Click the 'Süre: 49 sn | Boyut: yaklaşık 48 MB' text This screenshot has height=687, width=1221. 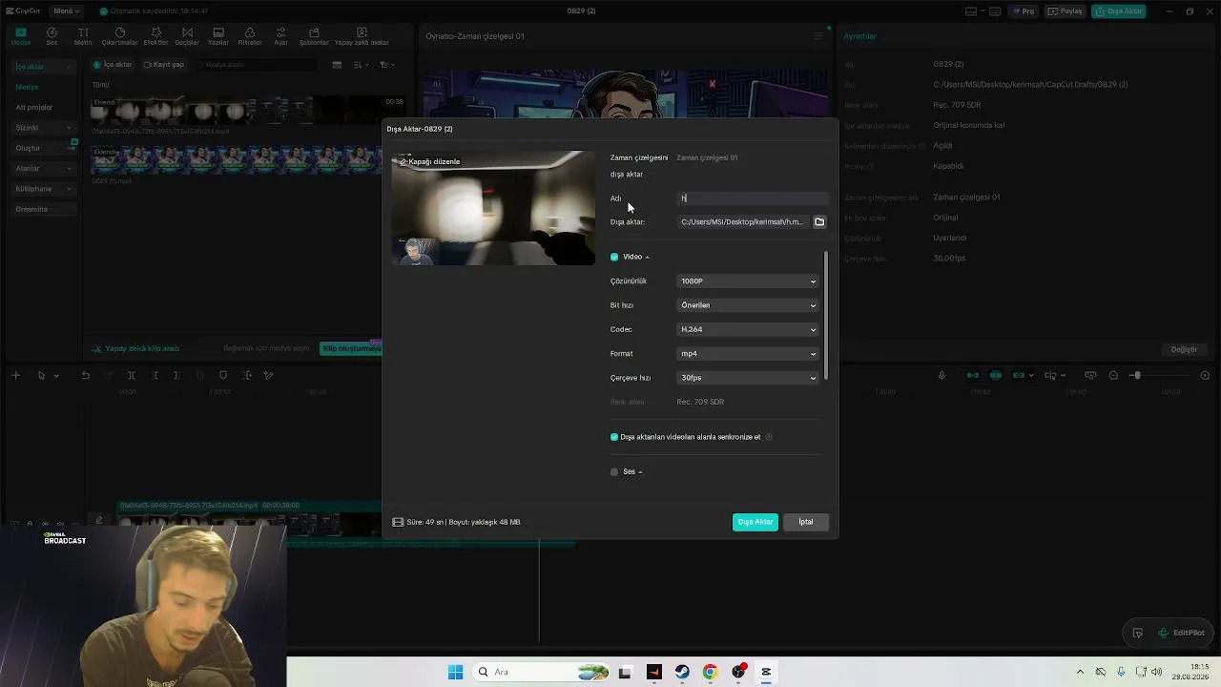(464, 522)
